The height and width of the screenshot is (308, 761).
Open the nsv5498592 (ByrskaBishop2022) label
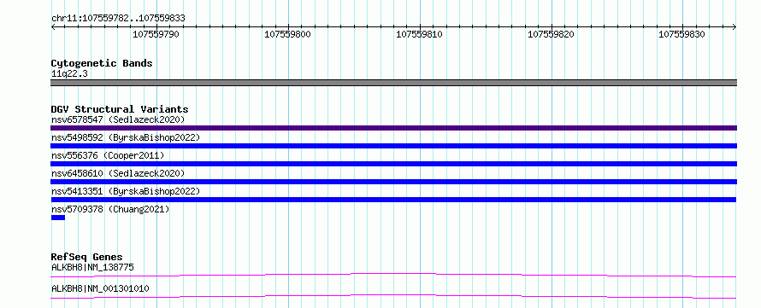126,137
